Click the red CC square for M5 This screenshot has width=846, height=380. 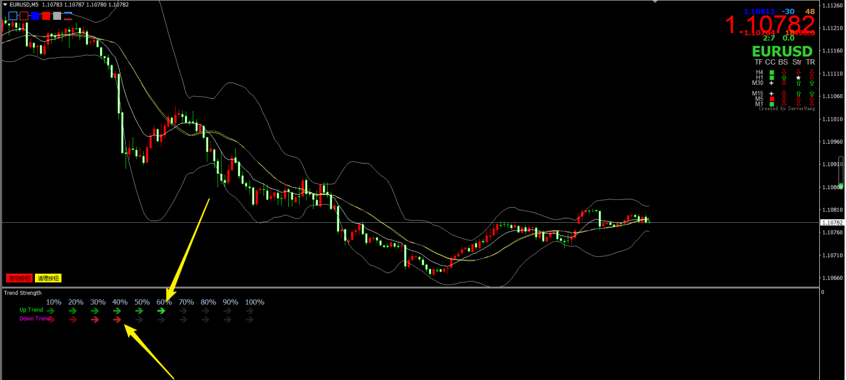772,99
